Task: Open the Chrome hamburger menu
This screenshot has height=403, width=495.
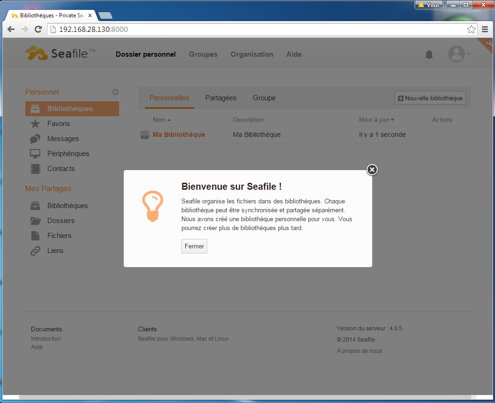Action: point(485,30)
